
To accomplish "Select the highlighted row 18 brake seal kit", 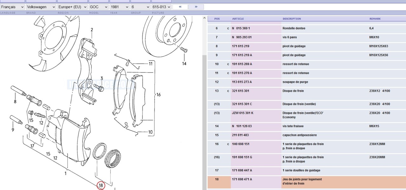I will click(x=306, y=181).
